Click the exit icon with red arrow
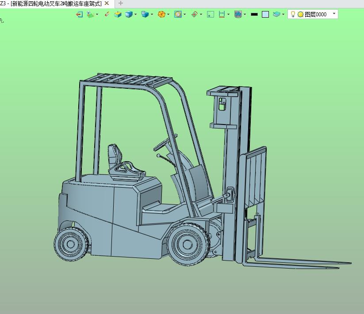 tap(80, 15)
